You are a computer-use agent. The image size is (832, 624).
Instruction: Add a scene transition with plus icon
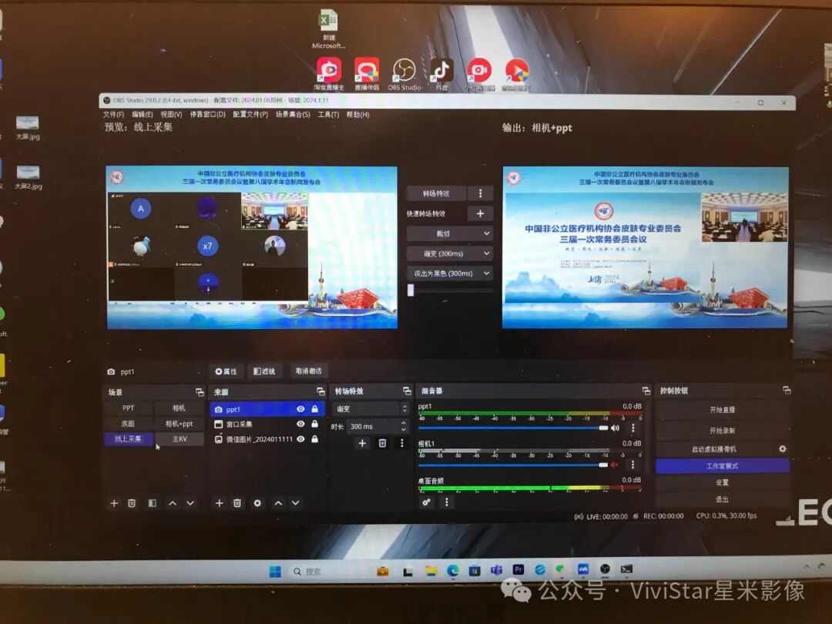pos(362,443)
